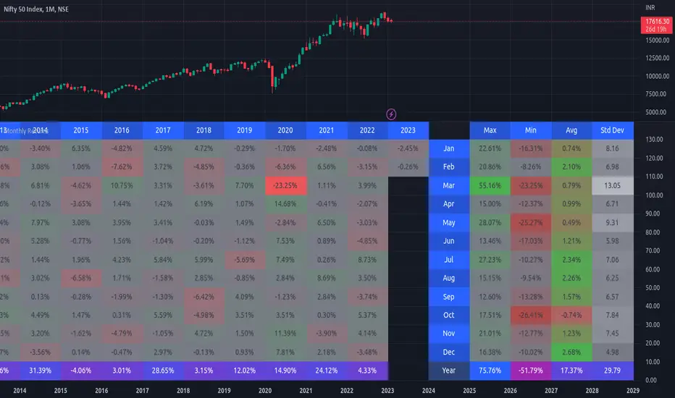Click the Max column header
Screen dimensions: 675x398
click(490, 130)
